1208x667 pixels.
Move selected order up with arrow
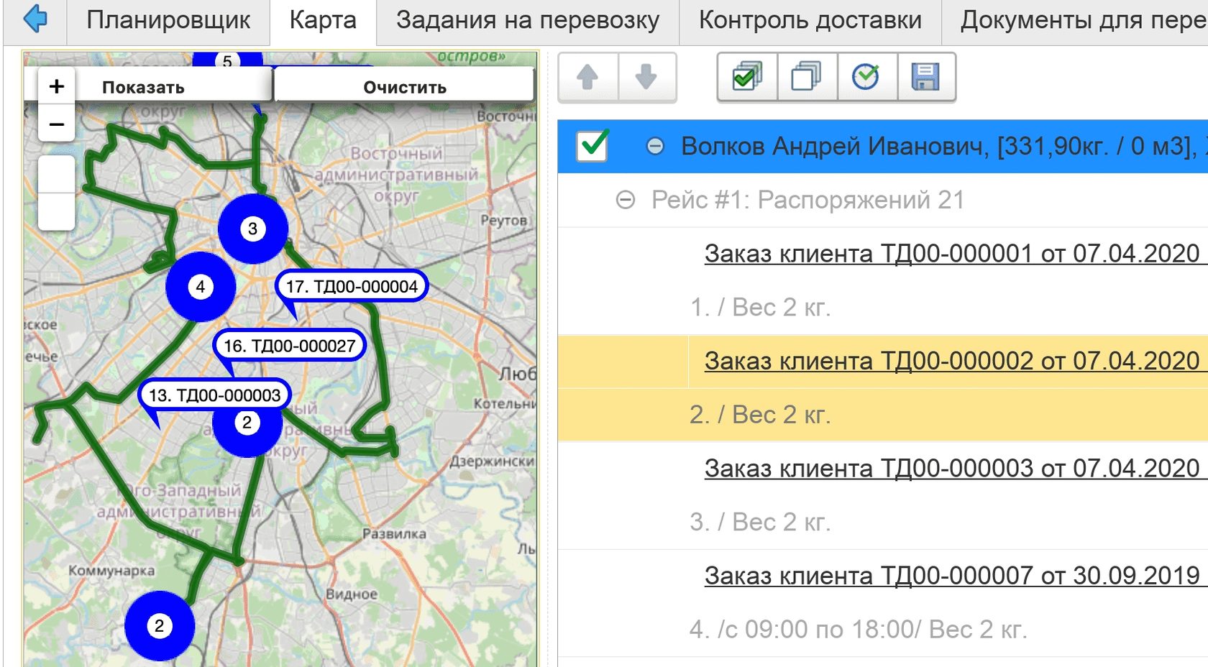pos(587,77)
